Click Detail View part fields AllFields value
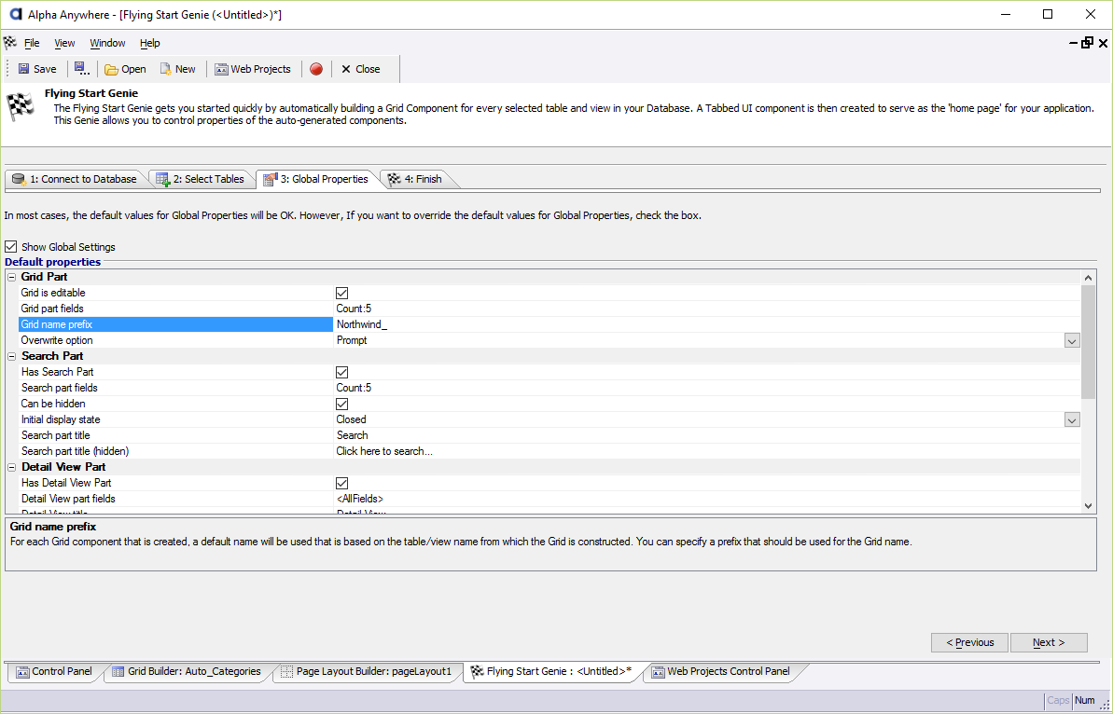Image resolution: width=1113 pixels, height=714 pixels. pos(360,500)
